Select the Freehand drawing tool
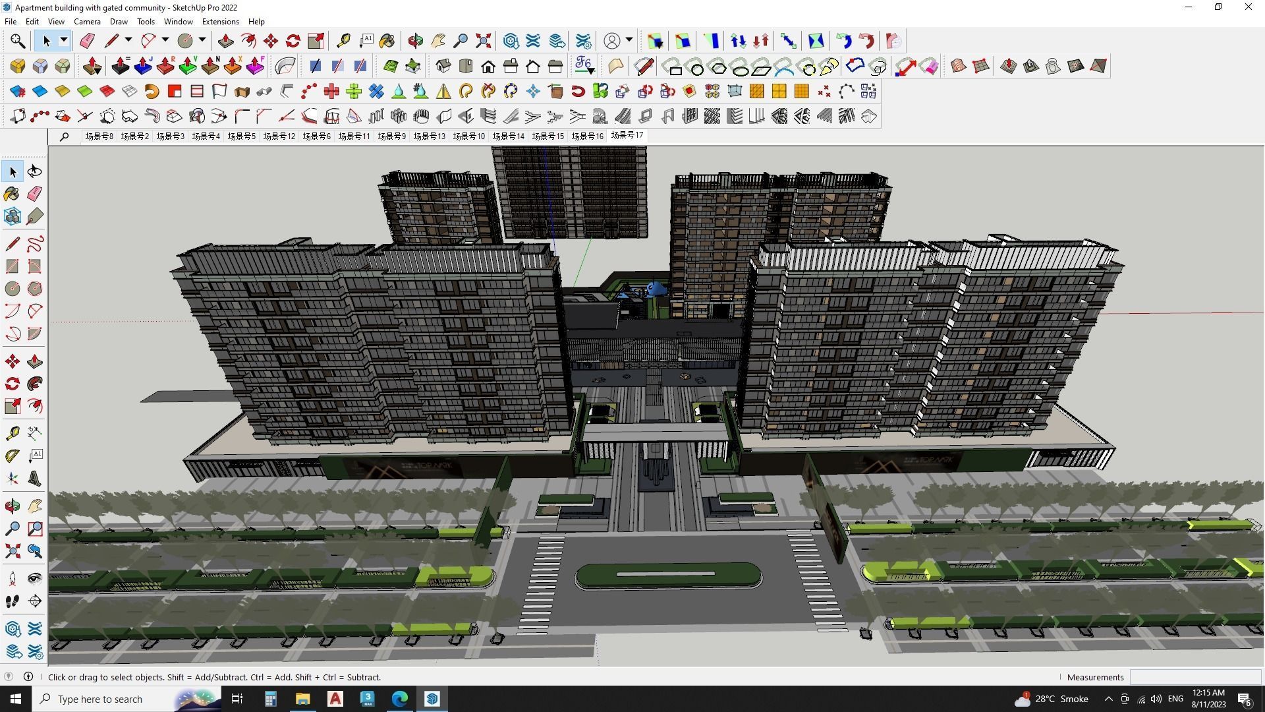Screen dimensions: 1265x712 (x=35, y=244)
